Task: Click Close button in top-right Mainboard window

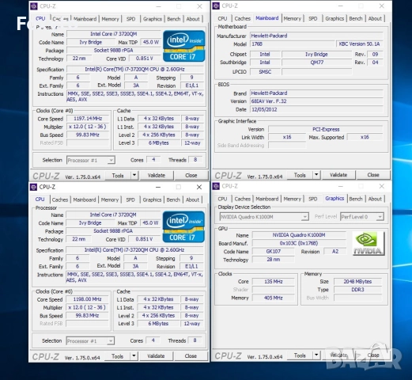Action: point(373,175)
